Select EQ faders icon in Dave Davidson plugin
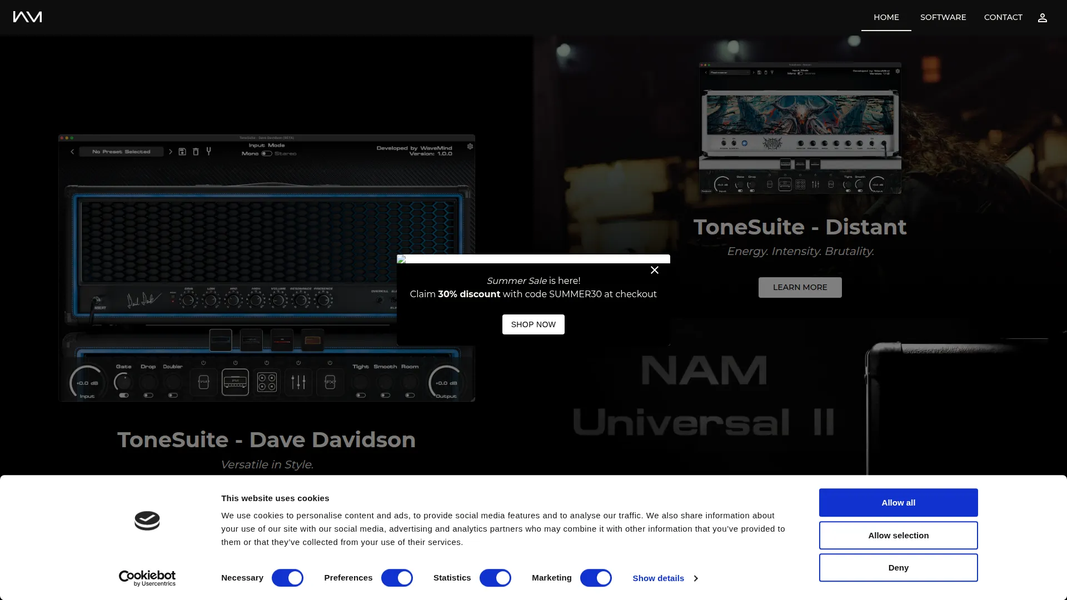1067x600 pixels. (298, 382)
